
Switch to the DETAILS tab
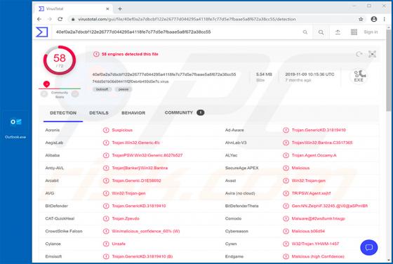[99, 113]
